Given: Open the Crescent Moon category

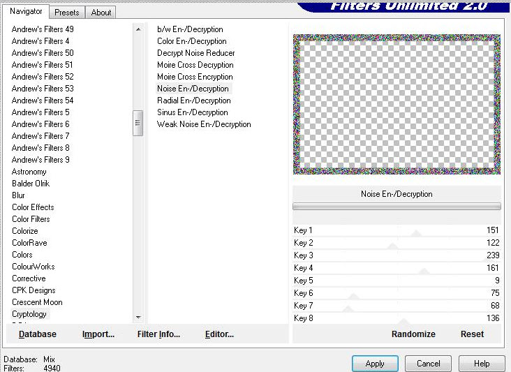Looking at the screenshot, I should pyautogui.click(x=37, y=302).
